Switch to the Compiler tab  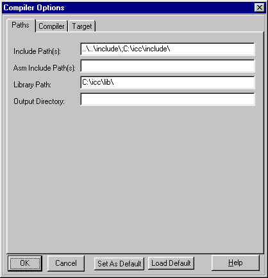tap(51, 26)
